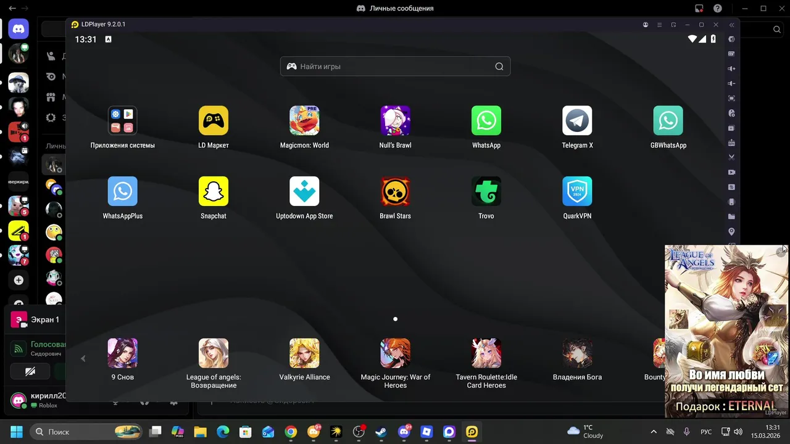Image resolution: width=790 pixels, height=444 pixels.
Task: Launch GBWhatsApp
Action: point(668,120)
